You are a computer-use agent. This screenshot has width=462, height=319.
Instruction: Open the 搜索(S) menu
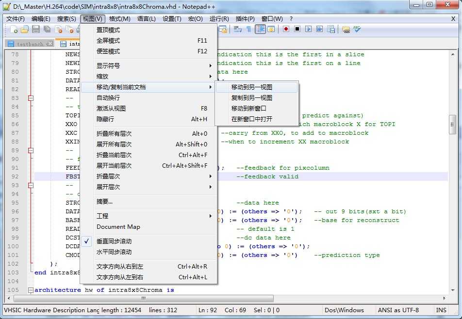click(x=66, y=19)
